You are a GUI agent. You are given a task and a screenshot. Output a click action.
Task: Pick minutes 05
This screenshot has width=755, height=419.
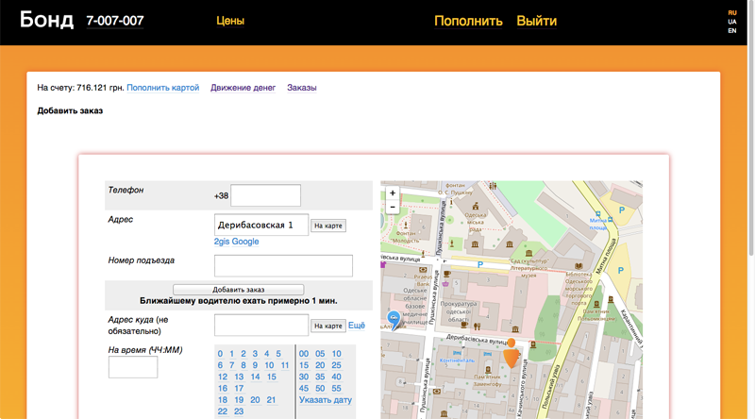320,354
